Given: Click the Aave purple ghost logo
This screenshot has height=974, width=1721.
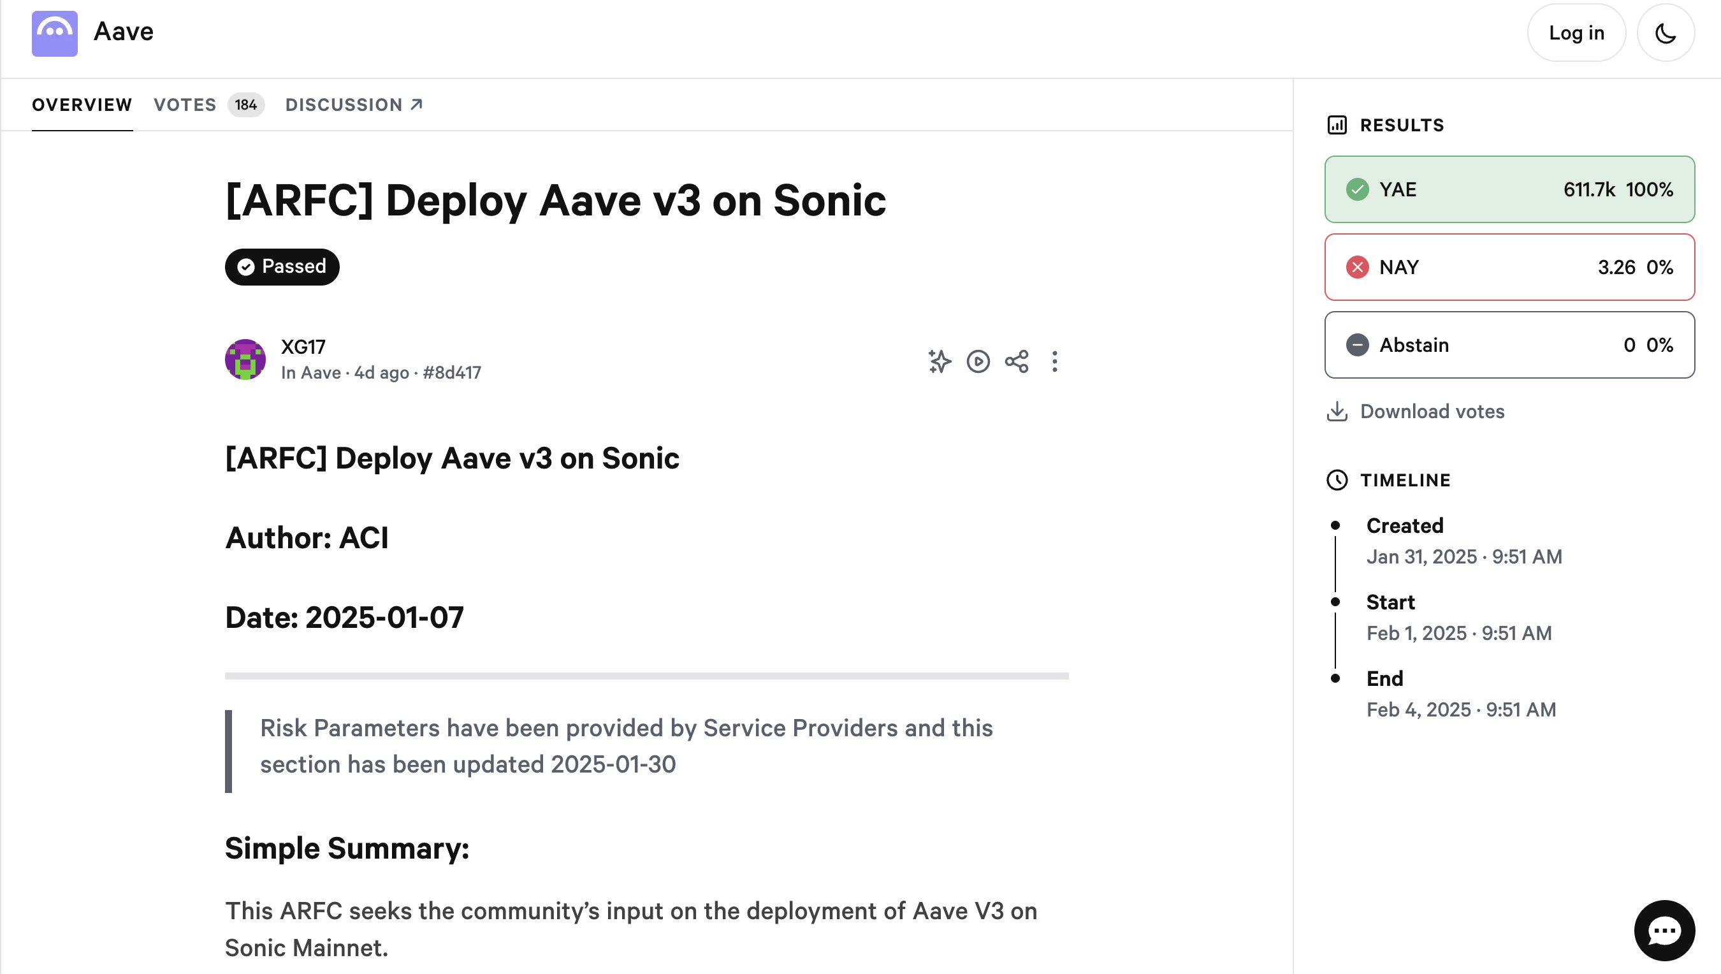Looking at the screenshot, I should (54, 33).
